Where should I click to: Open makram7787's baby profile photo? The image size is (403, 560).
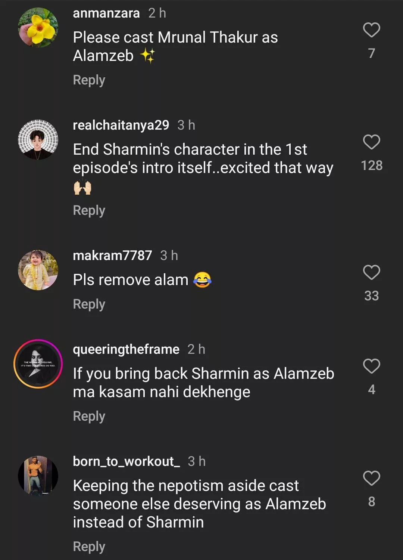click(38, 270)
